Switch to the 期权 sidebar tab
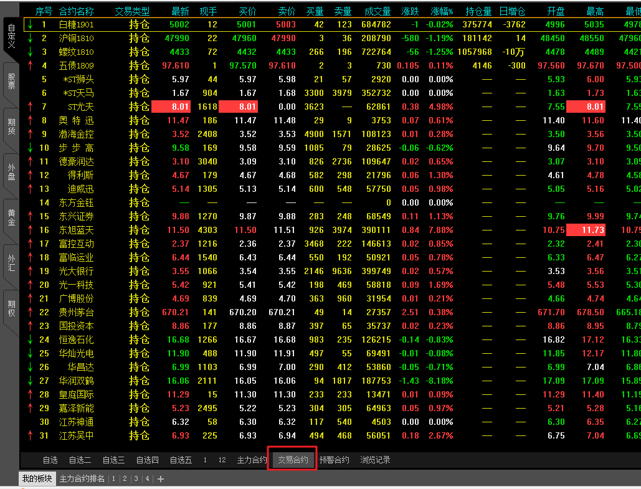Screen dimensions: 641x489 (x=11, y=308)
